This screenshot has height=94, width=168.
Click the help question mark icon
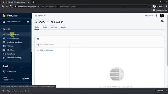(162, 21)
